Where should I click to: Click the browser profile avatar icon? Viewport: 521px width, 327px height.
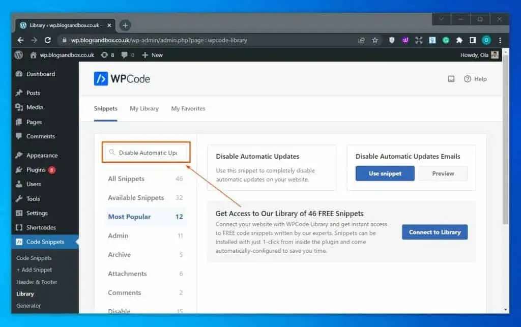[486, 40]
